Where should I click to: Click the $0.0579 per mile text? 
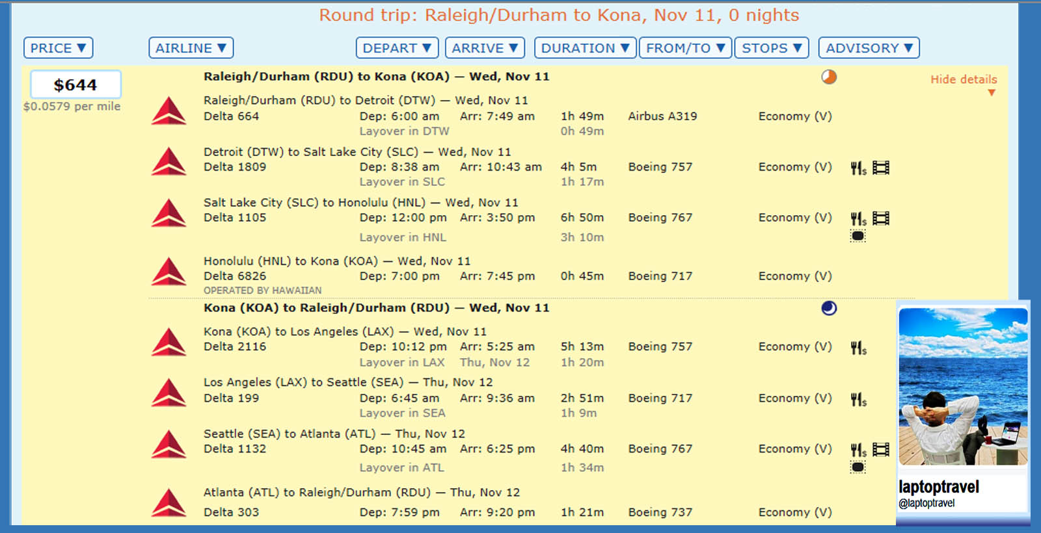tap(72, 107)
